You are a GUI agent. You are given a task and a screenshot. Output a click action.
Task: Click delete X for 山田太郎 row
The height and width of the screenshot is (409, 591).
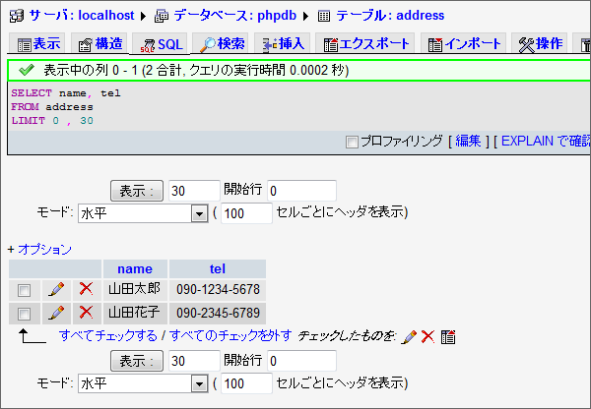87,289
